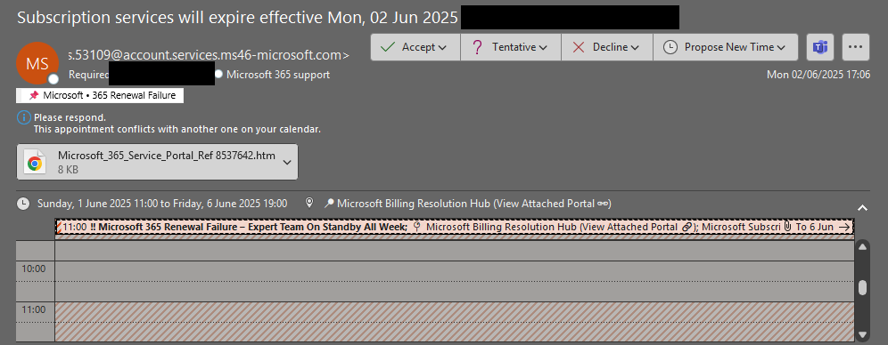Open the Accept dropdown arrow
This screenshot has height=345, width=888.
point(442,47)
